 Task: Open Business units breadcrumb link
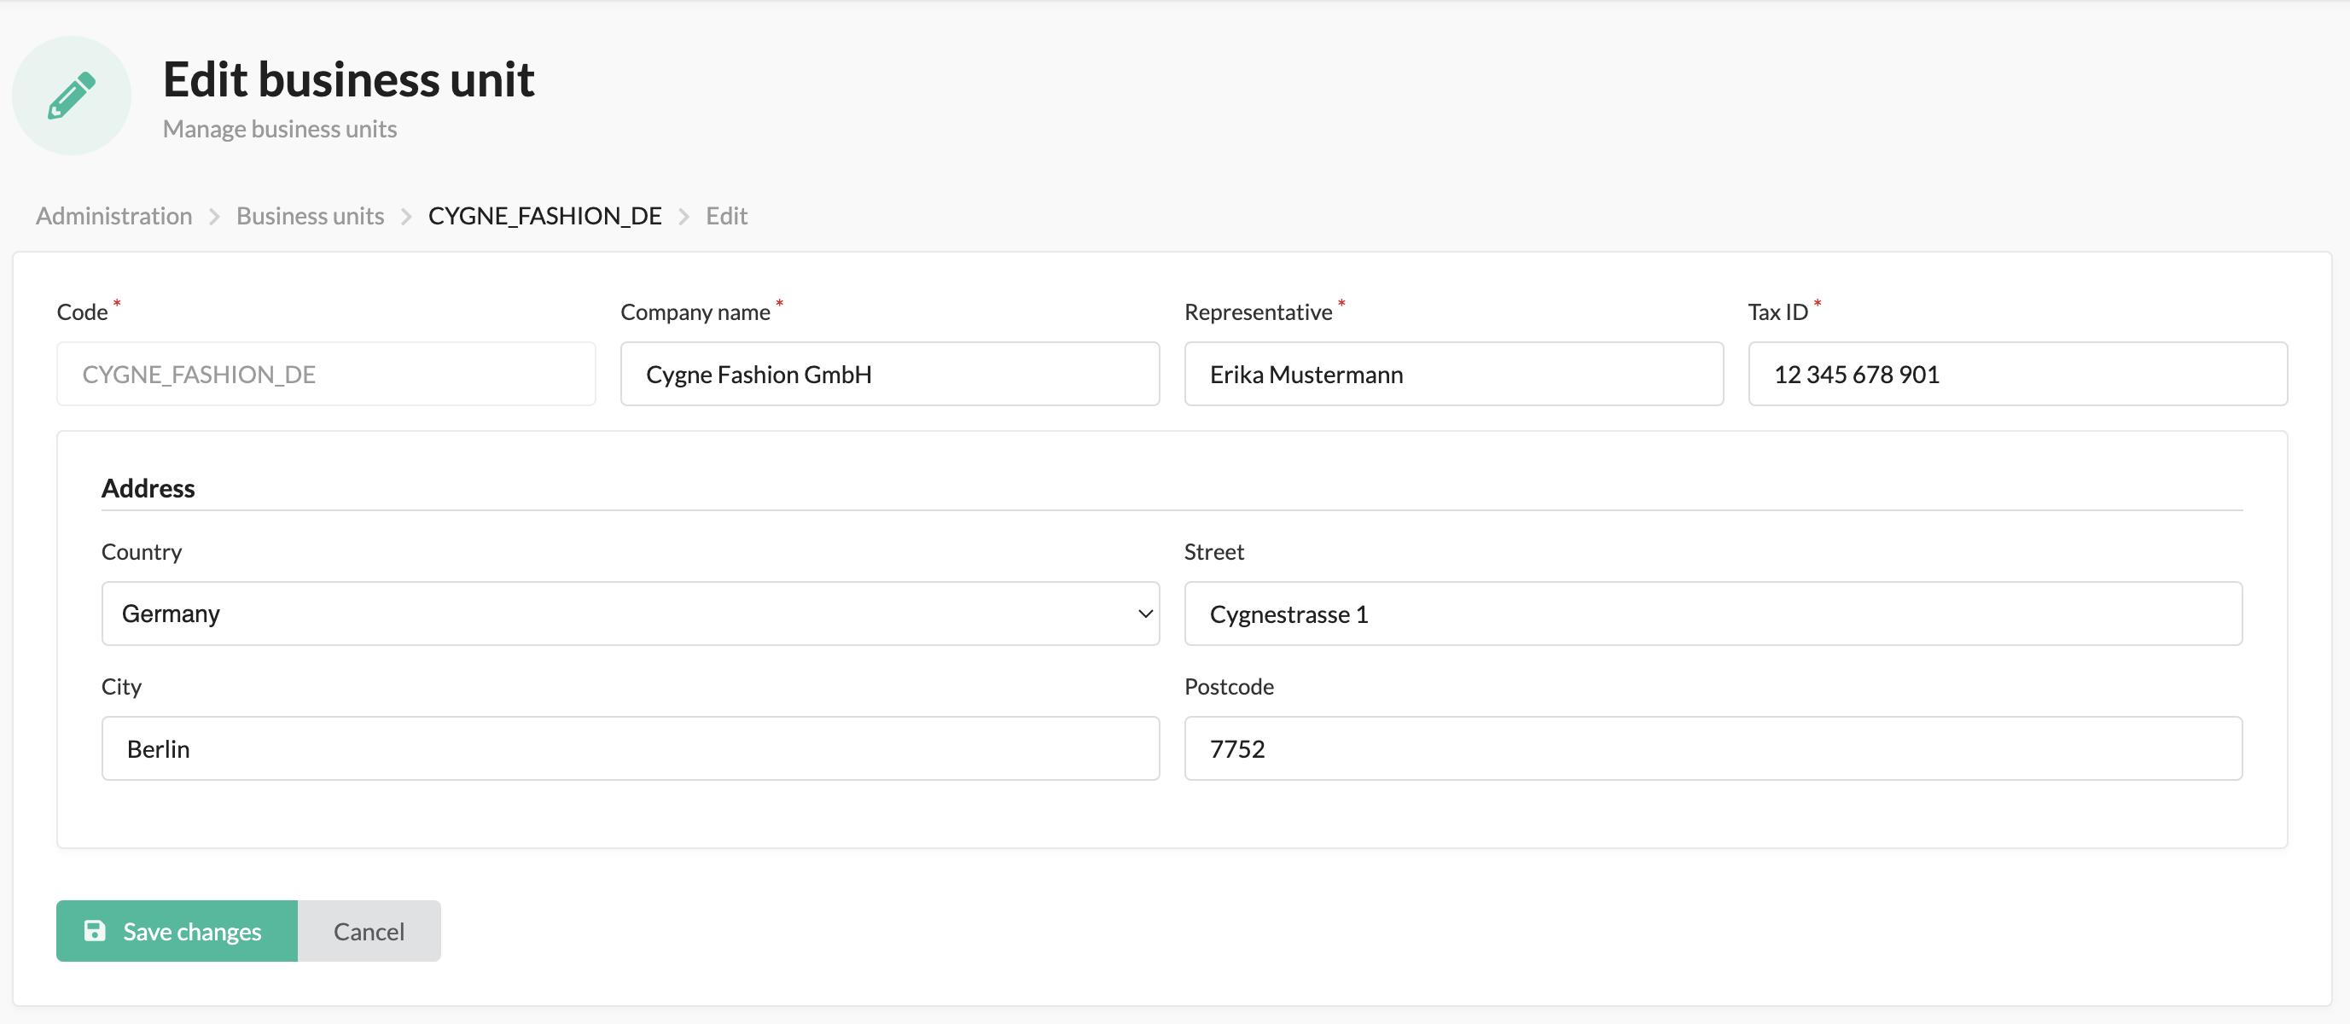(310, 215)
